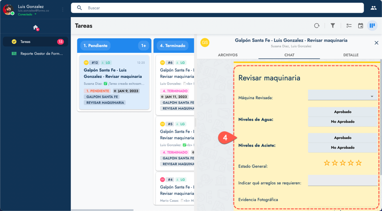Click the GS avatar in task header
The image size is (382, 211).
tap(205, 42)
